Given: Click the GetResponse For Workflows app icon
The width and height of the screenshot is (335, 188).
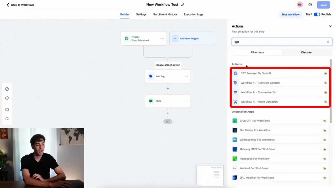Looking at the screenshot, I should point(235,140).
